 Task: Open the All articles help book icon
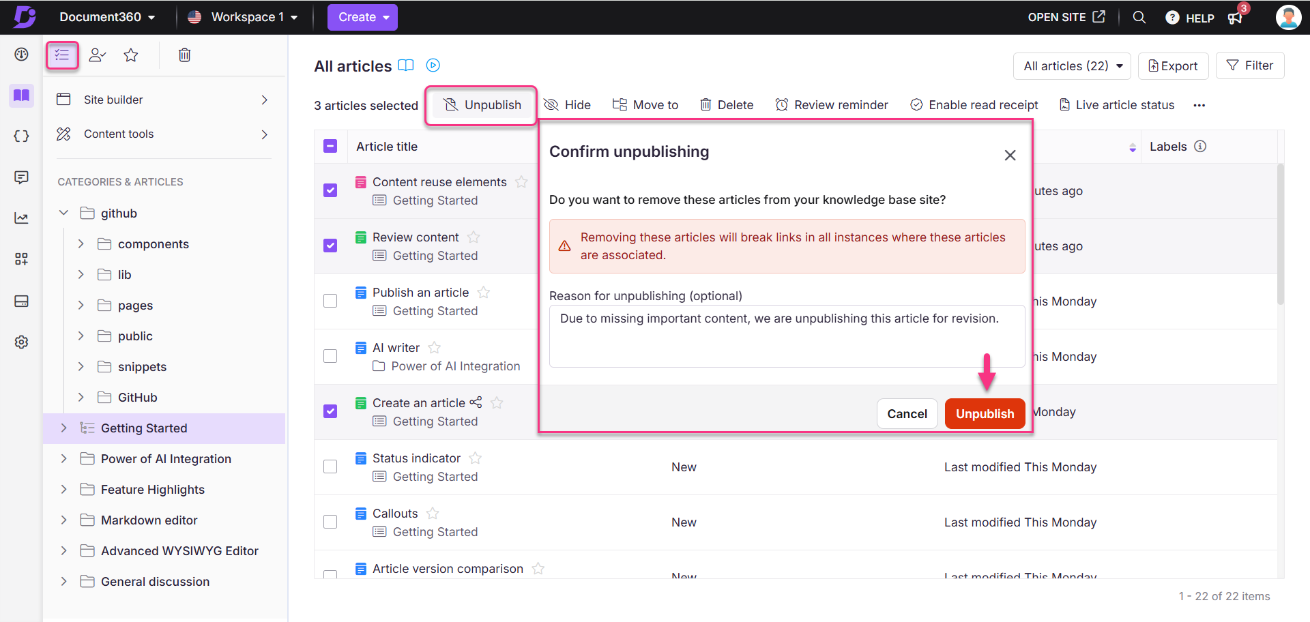[x=406, y=65]
